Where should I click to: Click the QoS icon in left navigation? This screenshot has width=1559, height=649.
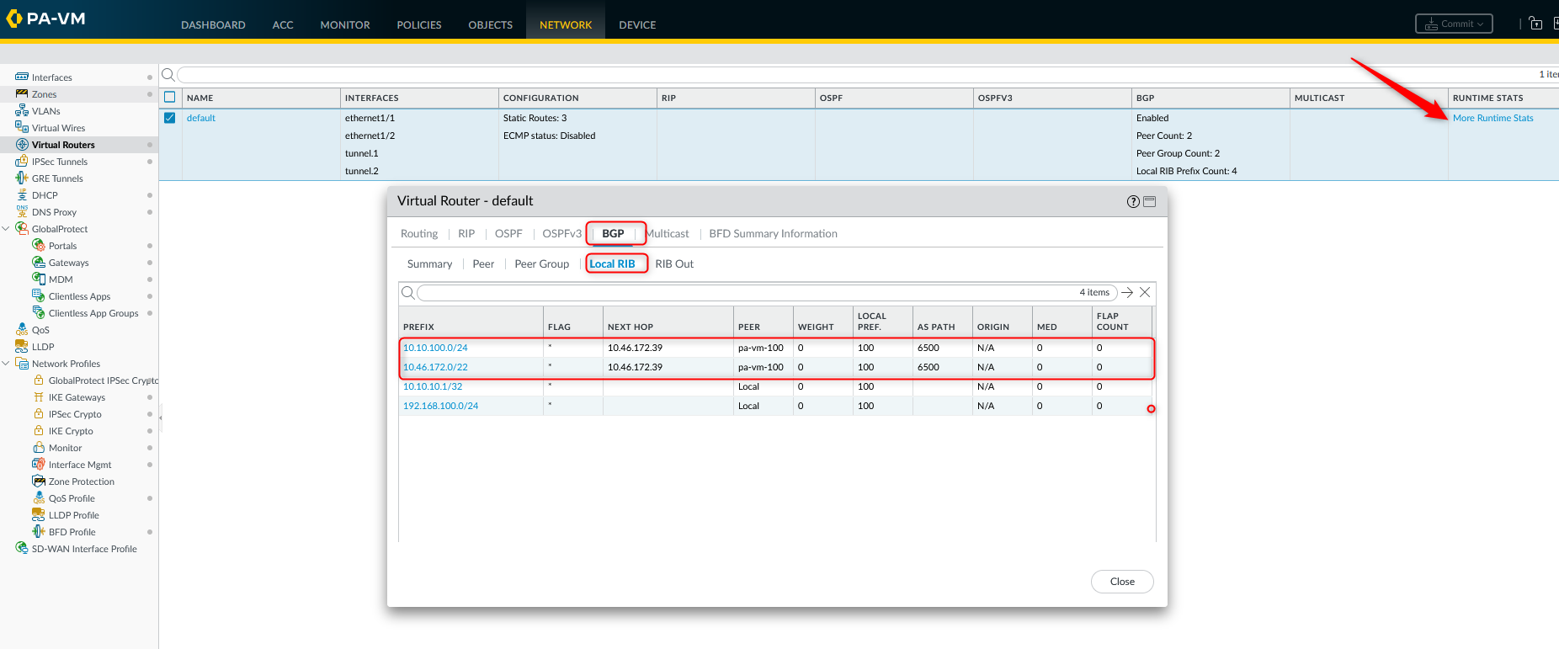(22, 330)
